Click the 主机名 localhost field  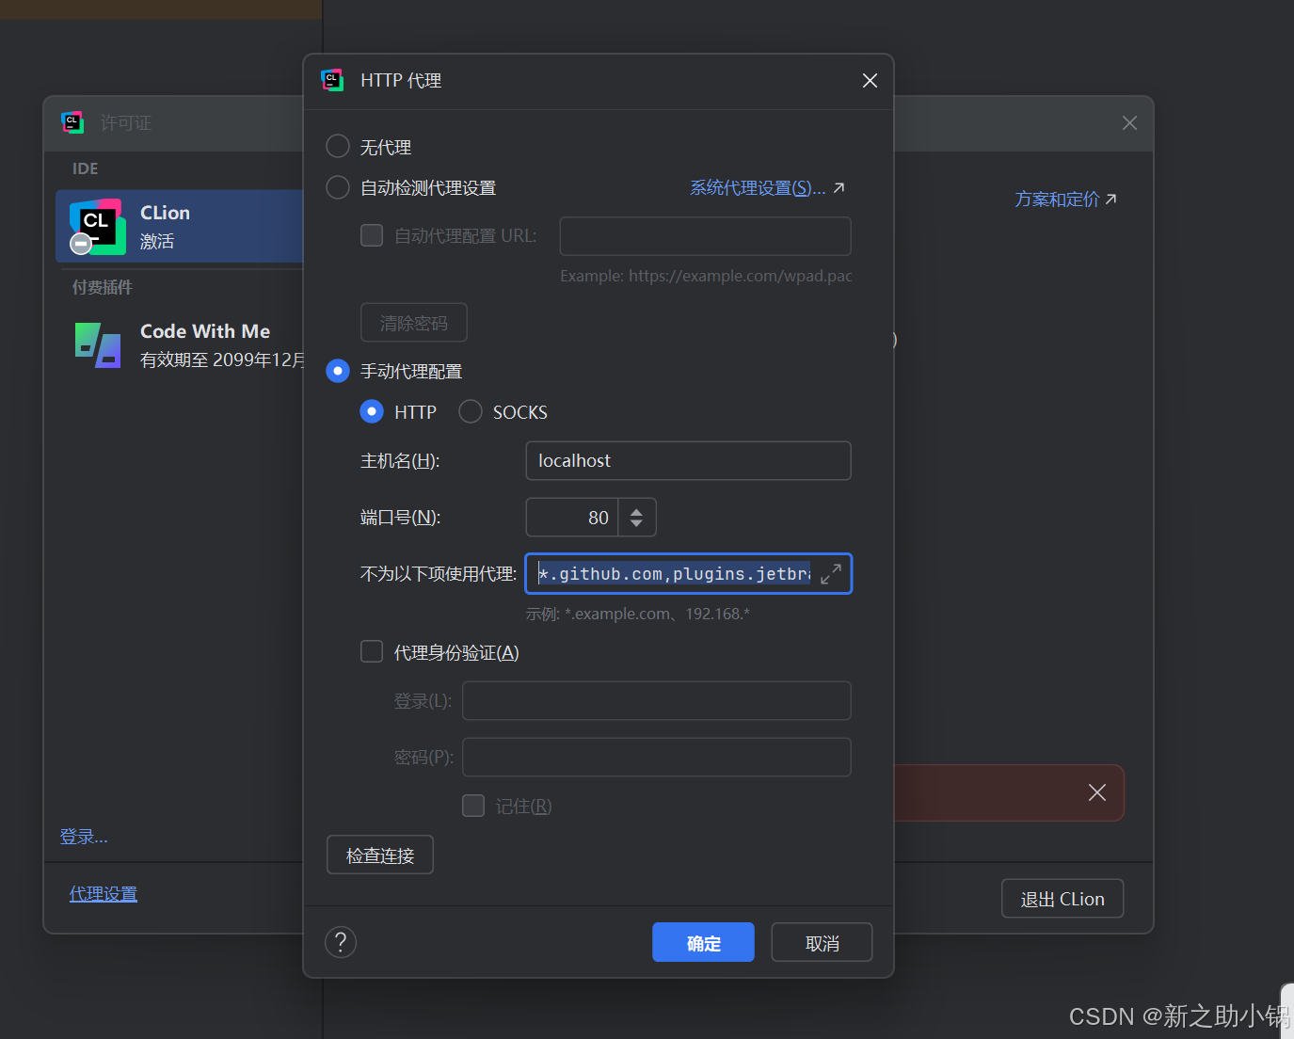(x=688, y=460)
